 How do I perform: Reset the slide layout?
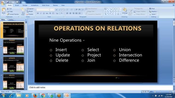(x=30, y=11)
